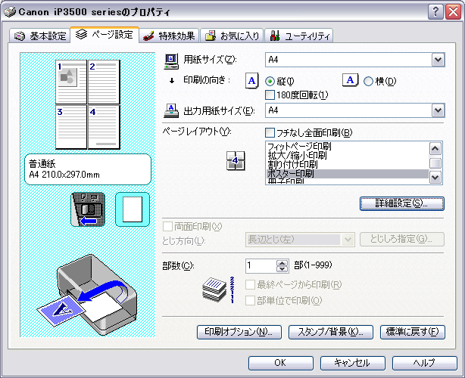Choose 割り付け印刷 in layout list

pyautogui.click(x=348, y=165)
